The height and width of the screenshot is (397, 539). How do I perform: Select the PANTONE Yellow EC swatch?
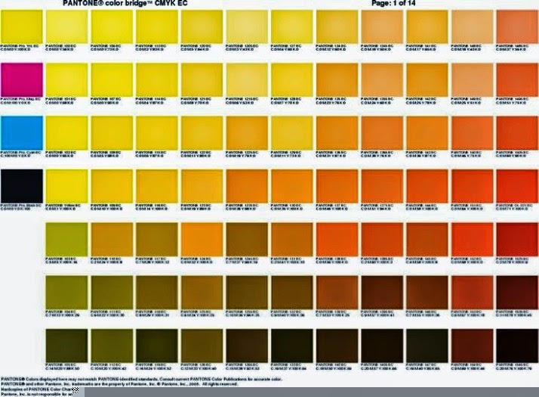pos(66,186)
